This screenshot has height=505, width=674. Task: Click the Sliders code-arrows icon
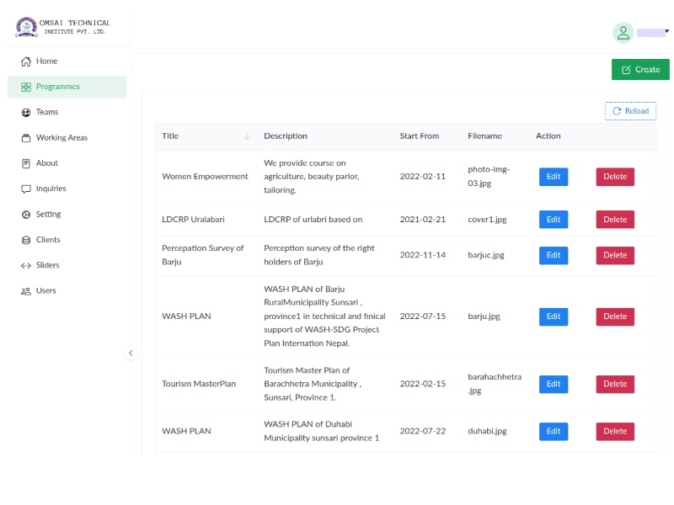click(x=26, y=266)
